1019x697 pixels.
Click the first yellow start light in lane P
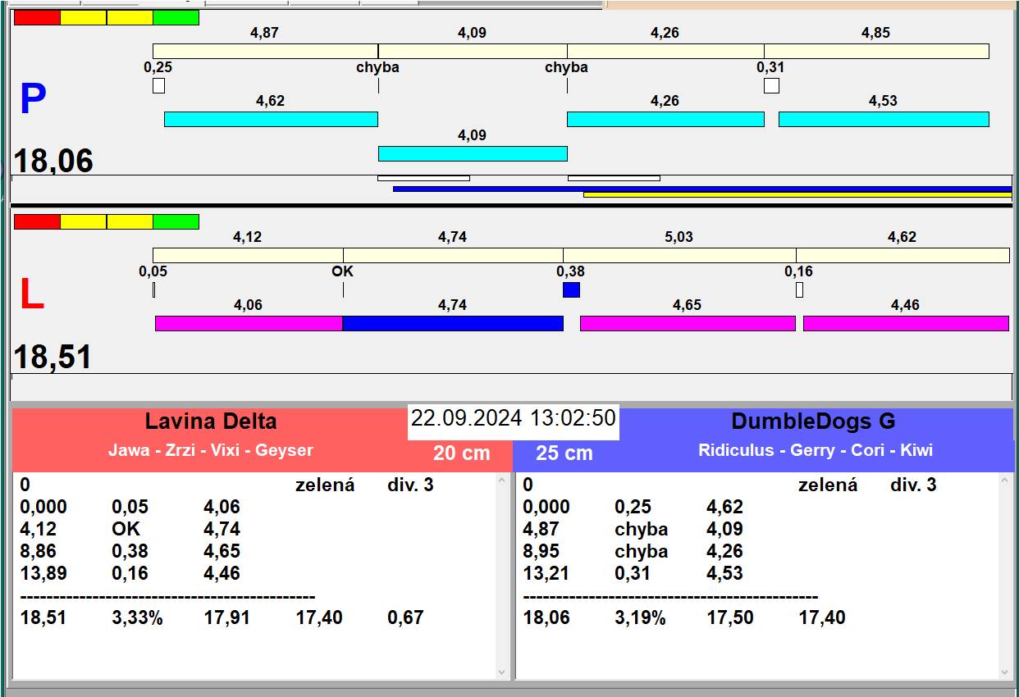pos(84,17)
